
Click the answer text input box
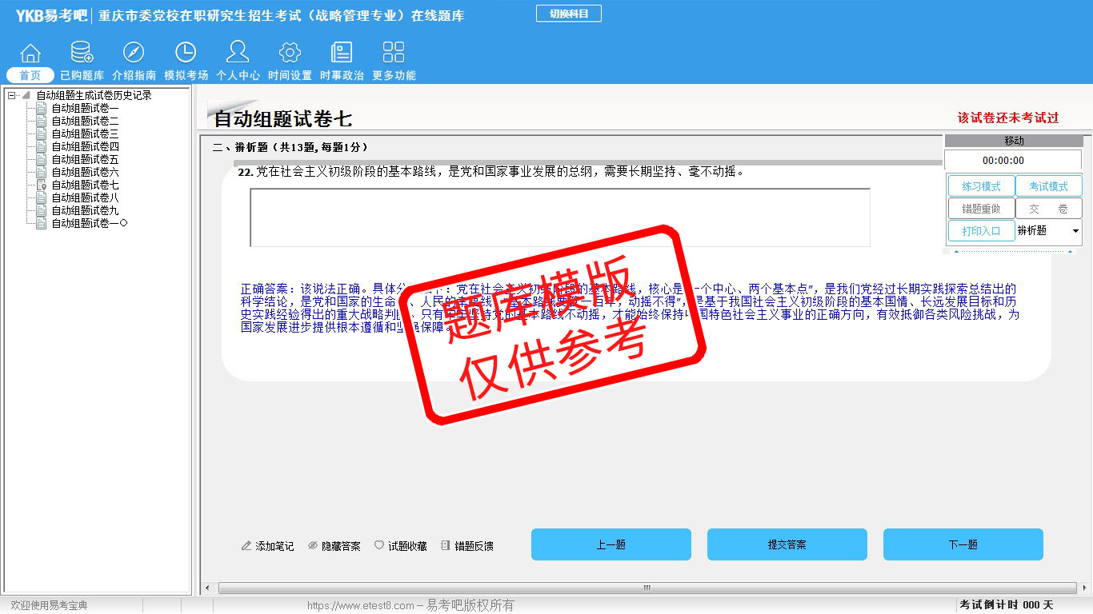coord(559,217)
